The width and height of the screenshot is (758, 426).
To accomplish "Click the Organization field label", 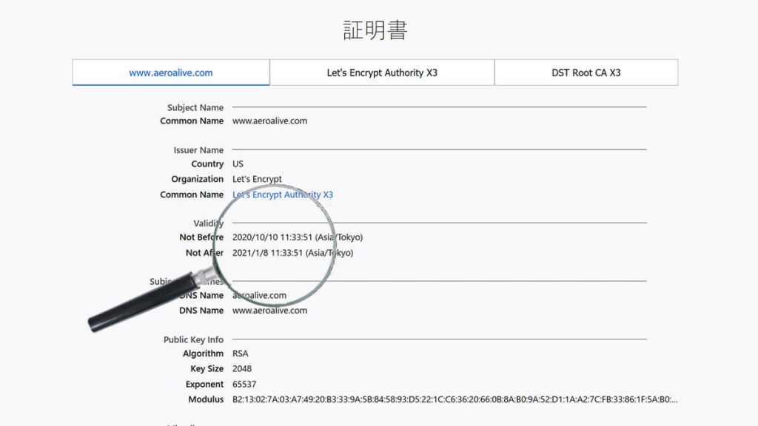I will [x=197, y=179].
